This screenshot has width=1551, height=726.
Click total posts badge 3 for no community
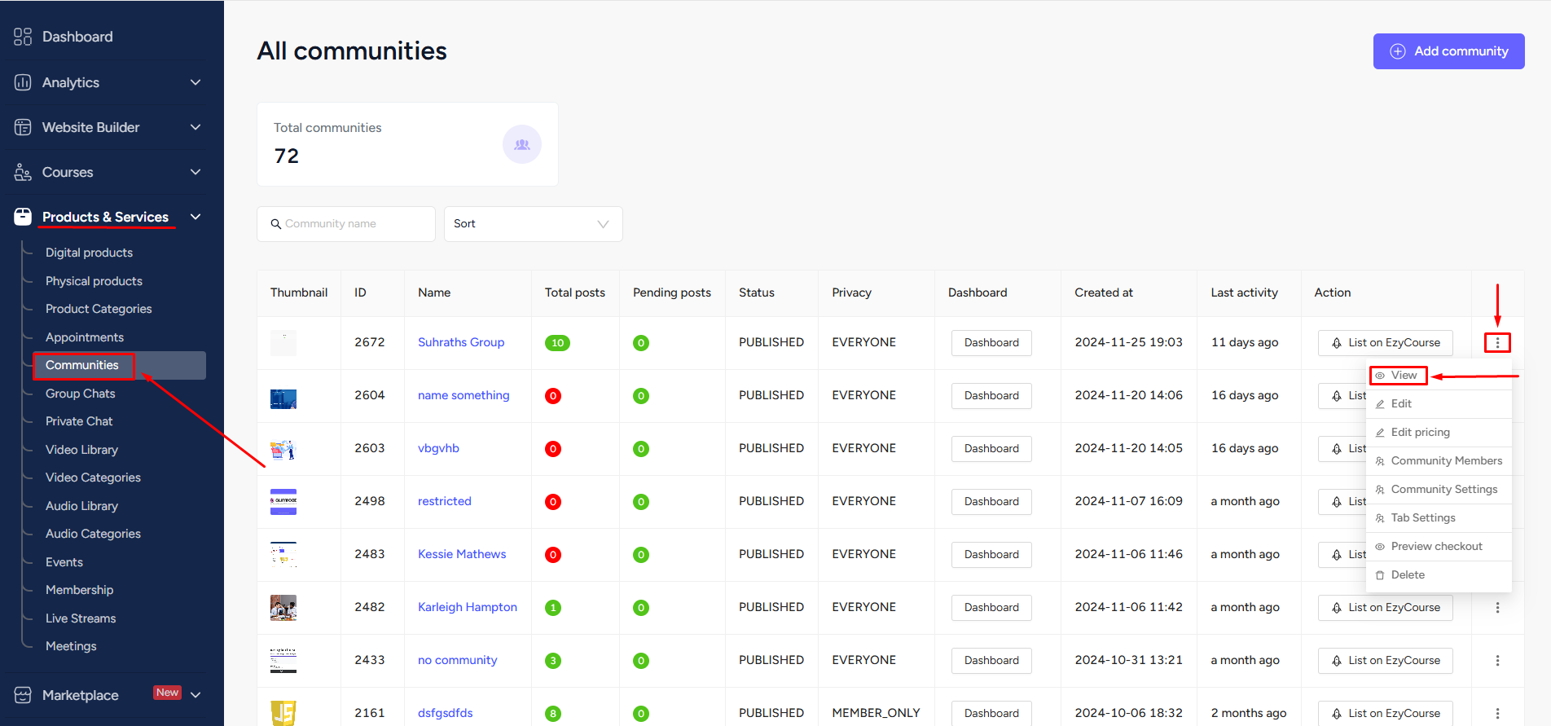(x=553, y=661)
